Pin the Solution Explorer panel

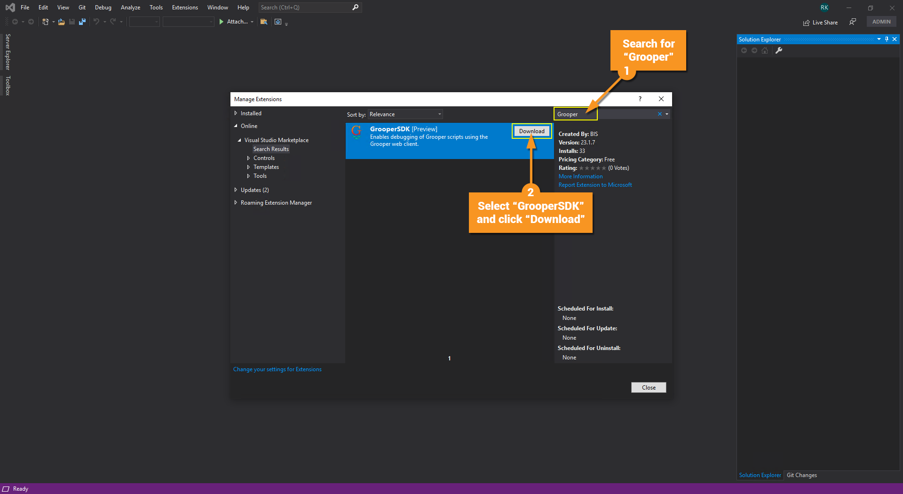(887, 39)
